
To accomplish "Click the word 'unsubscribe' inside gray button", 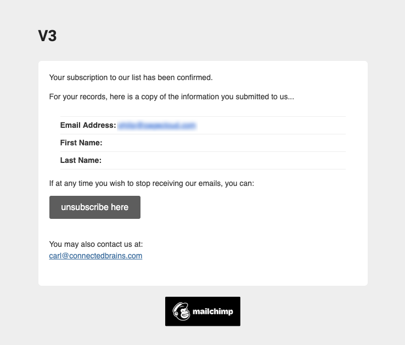I will [85, 207].
